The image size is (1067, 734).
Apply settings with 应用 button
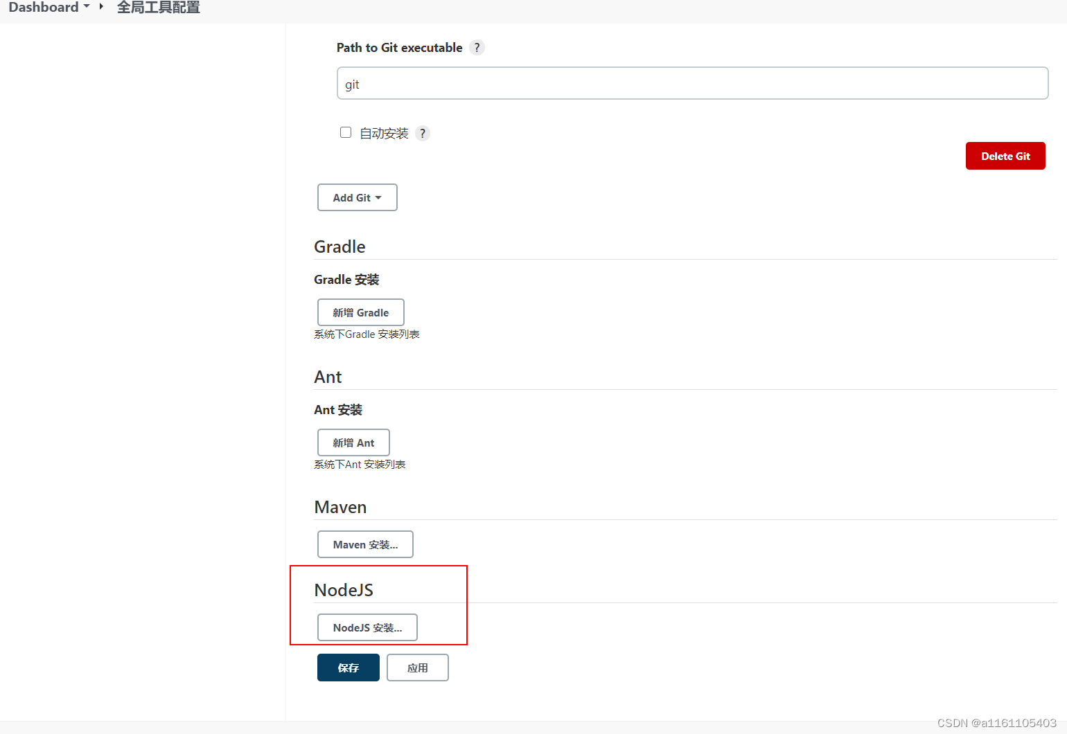(418, 668)
